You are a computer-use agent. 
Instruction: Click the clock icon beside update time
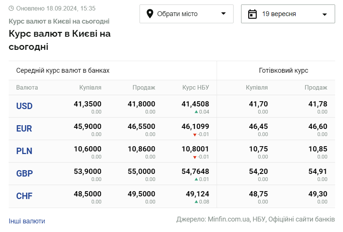click(11, 8)
